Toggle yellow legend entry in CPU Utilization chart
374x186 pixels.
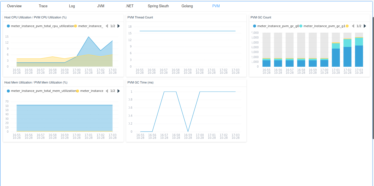(x=89, y=26)
